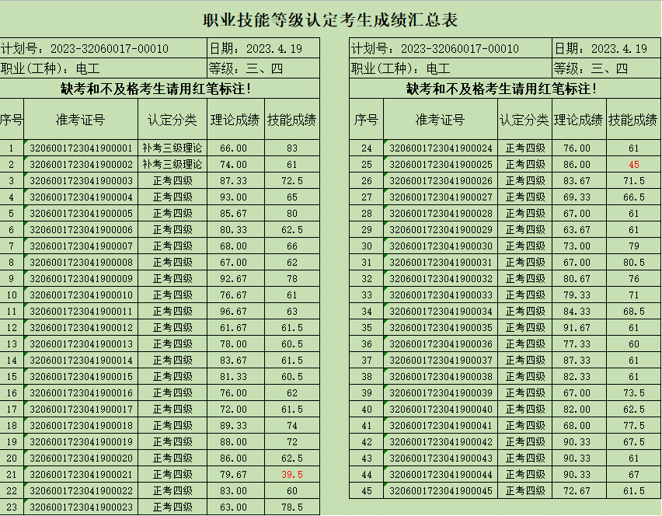Click left table header 理论成绩
662x516 pixels.
click(235, 120)
